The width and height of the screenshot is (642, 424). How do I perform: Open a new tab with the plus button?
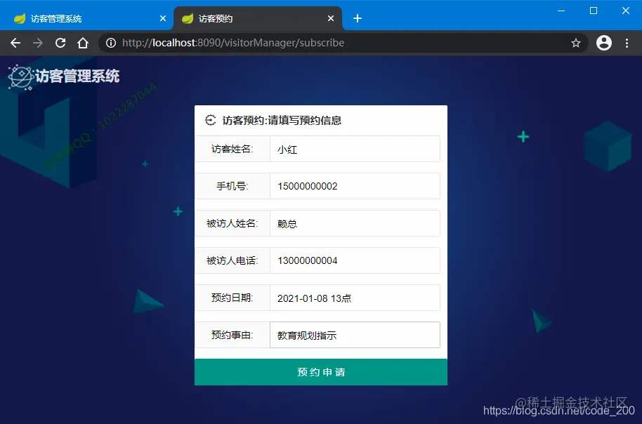coord(358,18)
